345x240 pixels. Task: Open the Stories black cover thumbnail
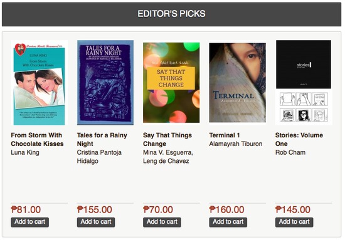[x=304, y=64]
